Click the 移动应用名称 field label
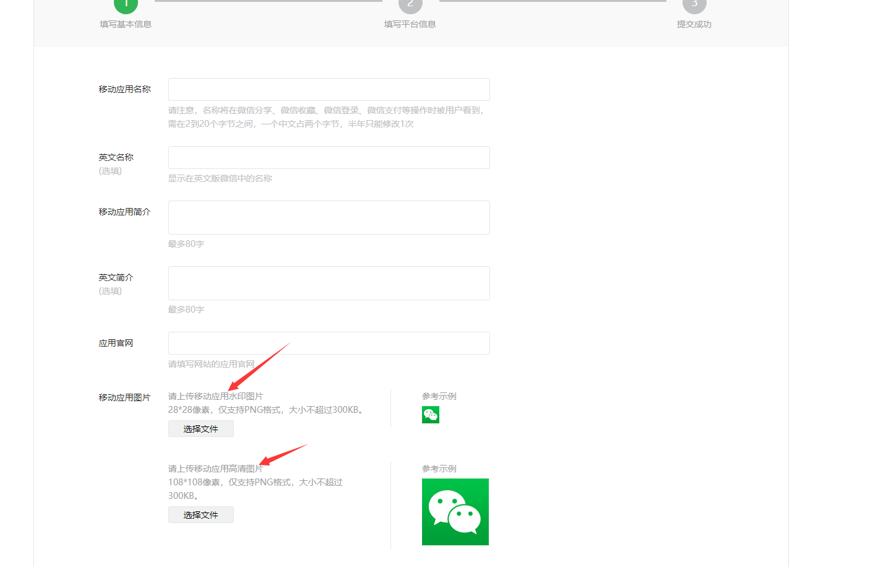The width and height of the screenshot is (896, 567). click(x=125, y=89)
